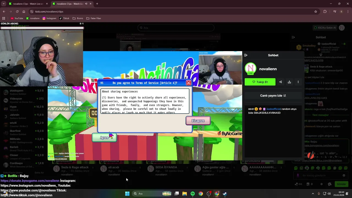352x198 pixels.
Task: Open Windows Start menu
Action: 127,194
